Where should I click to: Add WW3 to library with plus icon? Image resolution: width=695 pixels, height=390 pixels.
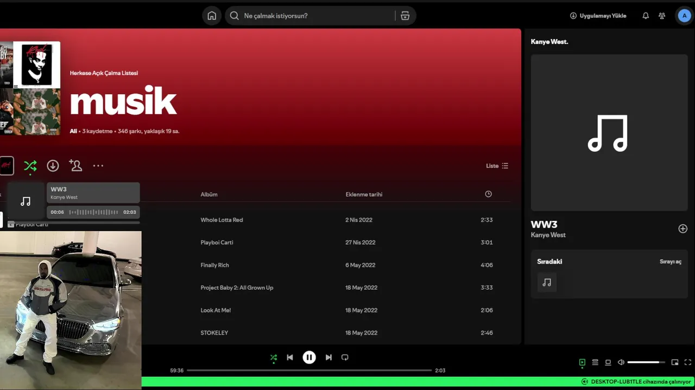(x=683, y=229)
